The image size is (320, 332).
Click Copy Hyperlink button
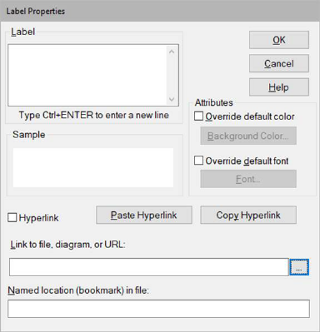pyautogui.click(x=248, y=215)
